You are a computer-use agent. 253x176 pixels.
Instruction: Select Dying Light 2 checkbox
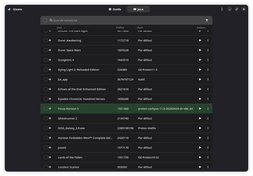click(x=46, y=70)
